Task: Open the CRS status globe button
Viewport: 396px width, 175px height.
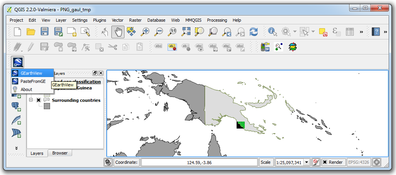Action: tap(377, 162)
